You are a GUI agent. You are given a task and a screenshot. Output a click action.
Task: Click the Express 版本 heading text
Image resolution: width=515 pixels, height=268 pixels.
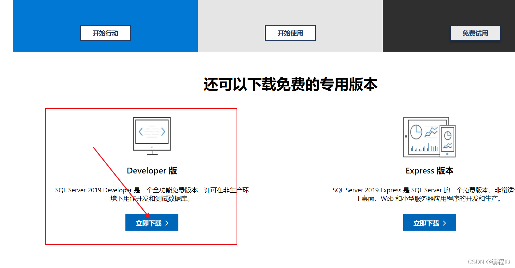point(429,171)
